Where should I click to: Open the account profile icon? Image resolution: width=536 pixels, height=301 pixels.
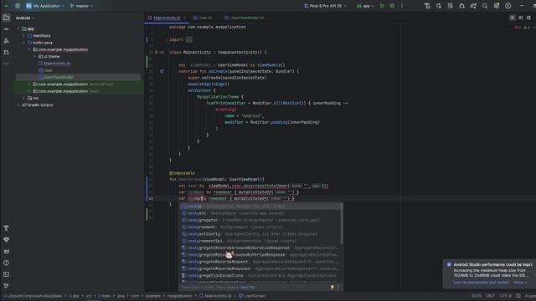tap(508, 6)
